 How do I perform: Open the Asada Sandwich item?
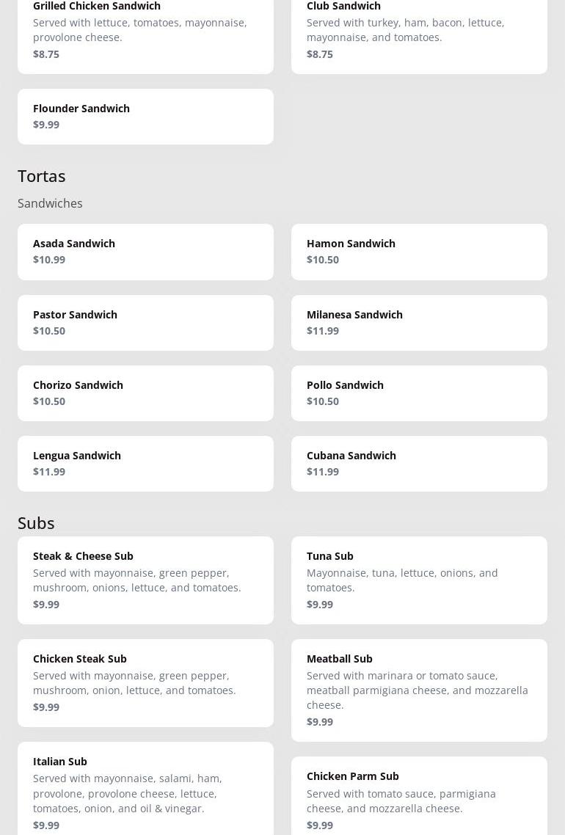(145, 252)
